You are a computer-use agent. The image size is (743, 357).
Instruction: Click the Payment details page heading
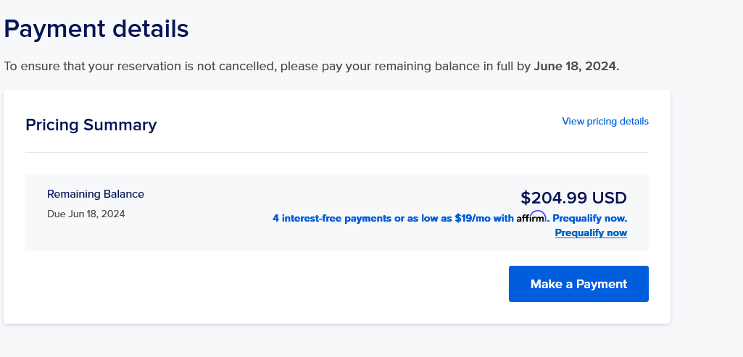click(96, 29)
